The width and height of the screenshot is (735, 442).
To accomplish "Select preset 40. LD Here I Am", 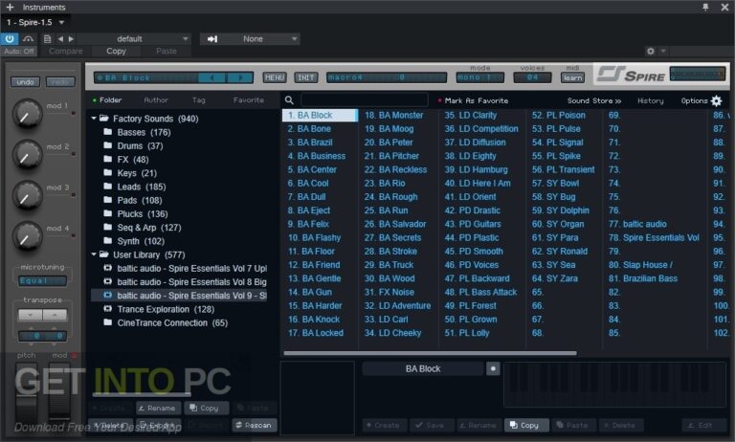I will click(x=478, y=183).
